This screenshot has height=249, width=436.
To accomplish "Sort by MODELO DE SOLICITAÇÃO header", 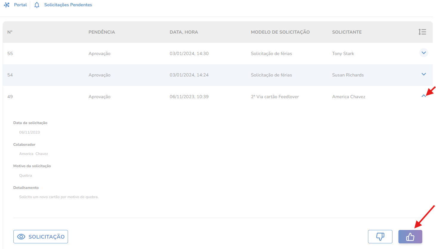I will 280,32.
